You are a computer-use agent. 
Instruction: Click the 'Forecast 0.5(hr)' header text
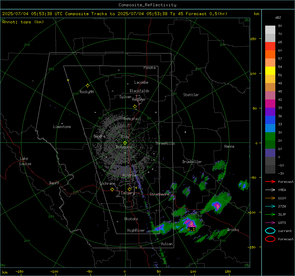(x=206, y=14)
